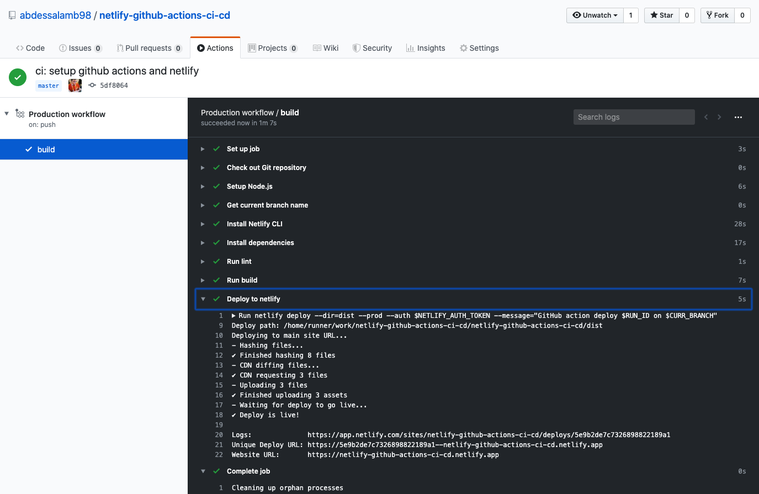Click green checkmark of Setup Node.js
759x494 pixels.
(216, 187)
